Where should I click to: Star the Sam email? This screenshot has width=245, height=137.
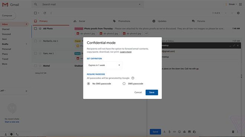pyautogui.click(x=40, y=54)
